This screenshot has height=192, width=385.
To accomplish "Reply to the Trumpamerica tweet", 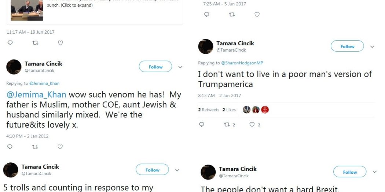I will pyautogui.click(x=202, y=125).
